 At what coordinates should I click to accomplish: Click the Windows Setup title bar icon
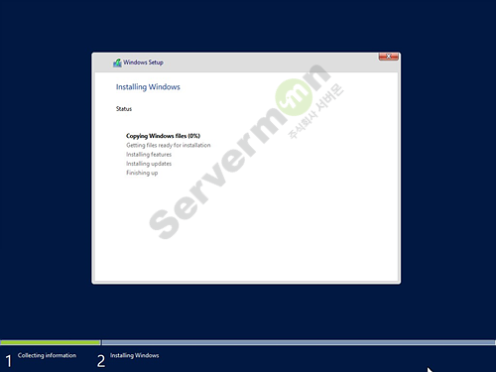tap(117, 62)
